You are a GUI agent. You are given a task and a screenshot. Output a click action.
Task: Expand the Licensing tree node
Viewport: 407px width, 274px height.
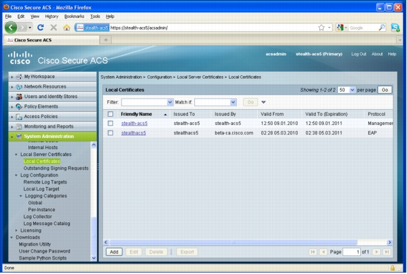pyautogui.click(x=16, y=231)
